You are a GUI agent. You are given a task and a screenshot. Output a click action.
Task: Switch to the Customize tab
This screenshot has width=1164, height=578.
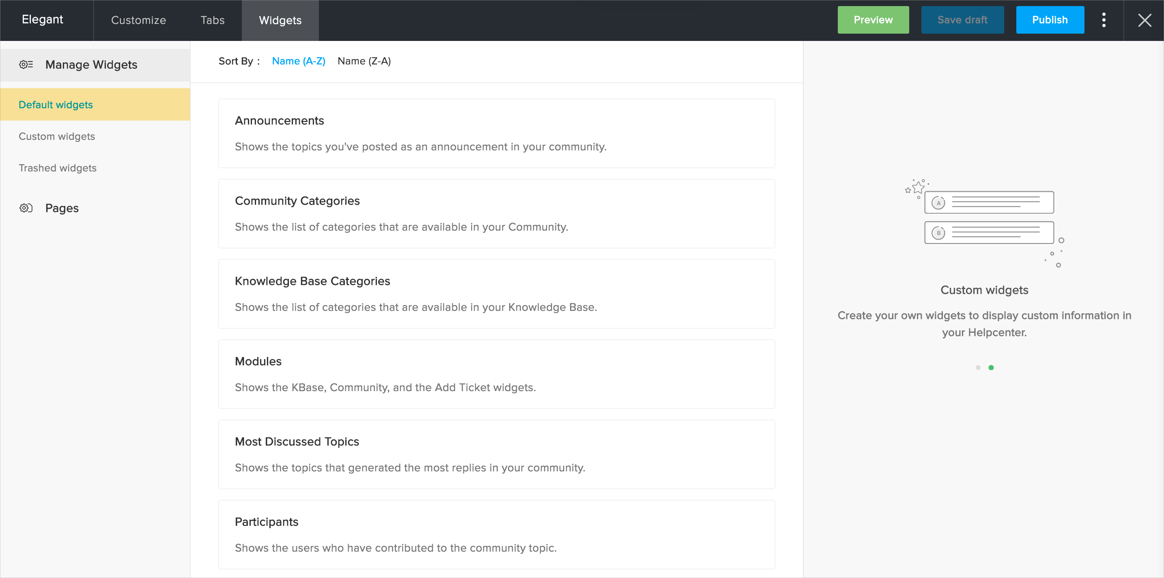click(138, 20)
